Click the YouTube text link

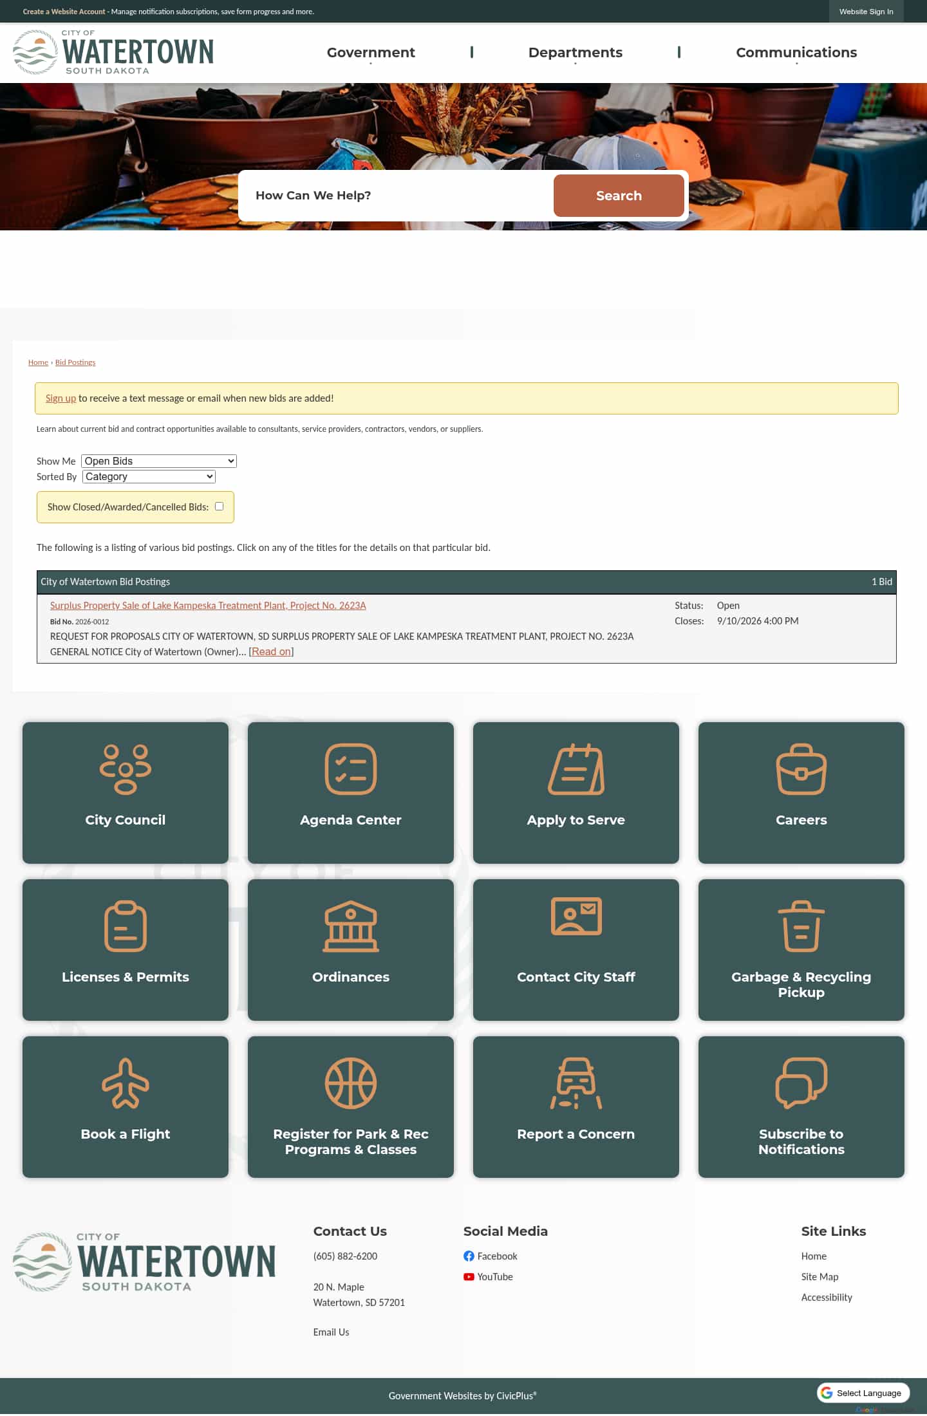point(495,1276)
